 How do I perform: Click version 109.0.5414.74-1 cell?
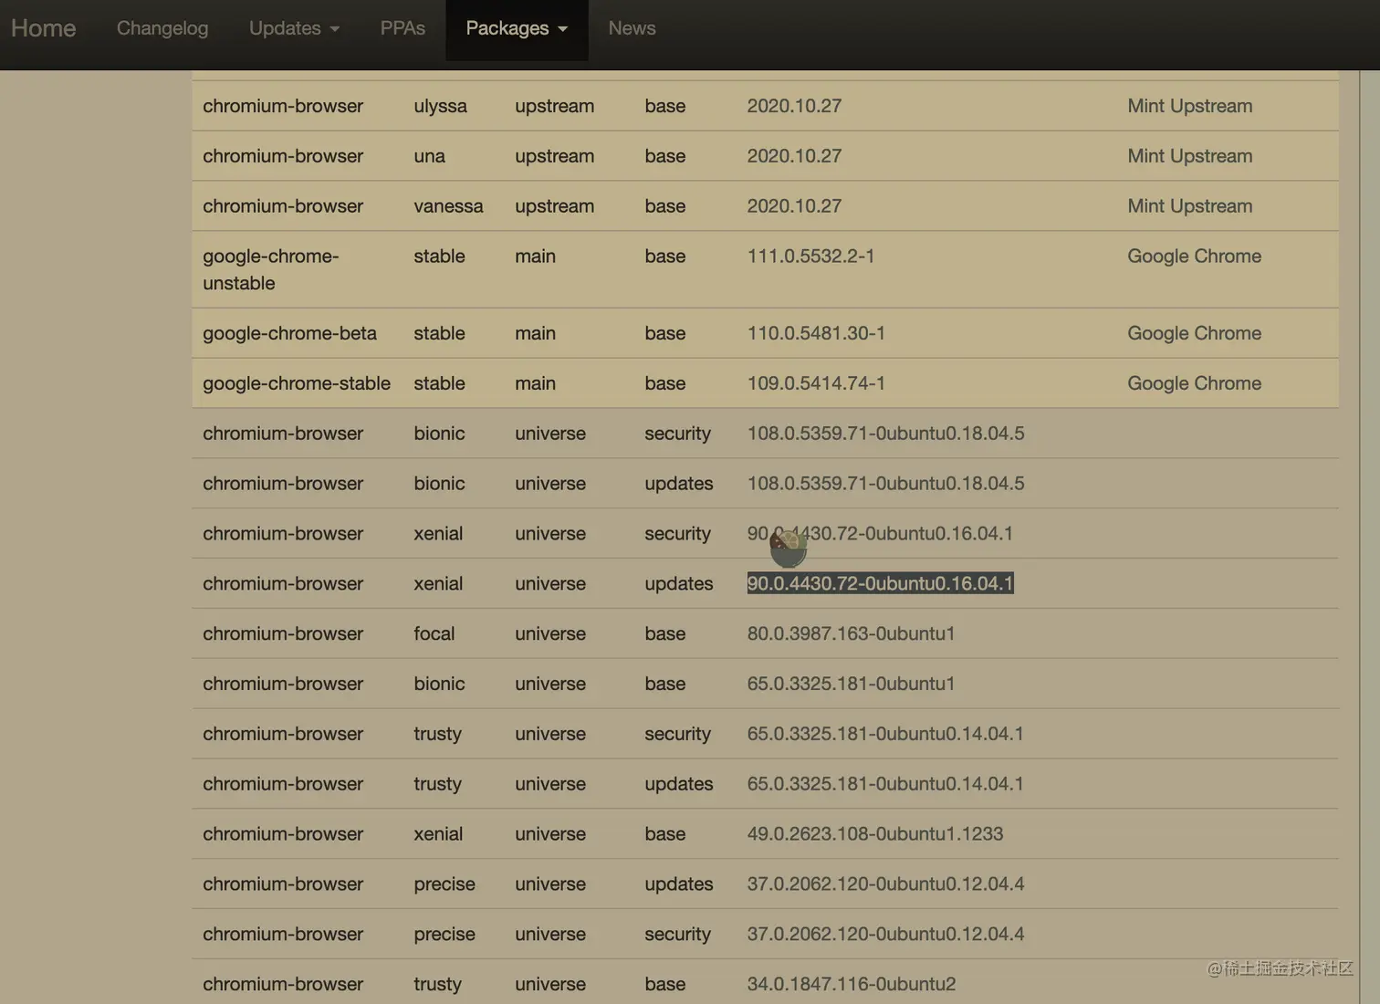pos(816,383)
